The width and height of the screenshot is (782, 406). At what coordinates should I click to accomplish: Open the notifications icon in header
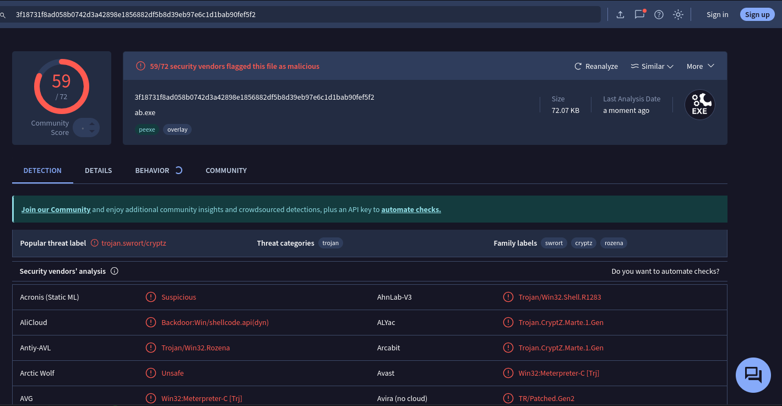coord(639,14)
